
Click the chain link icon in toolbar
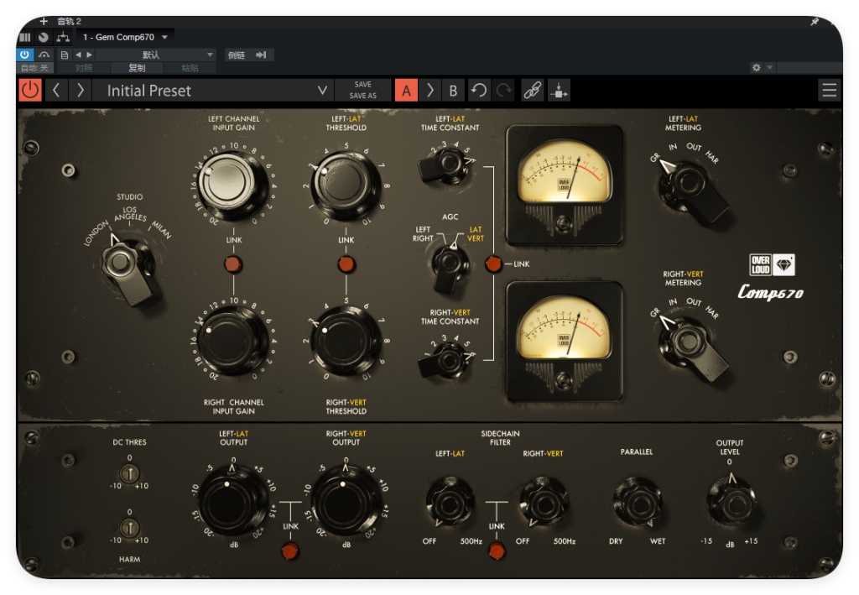(x=533, y=91)
